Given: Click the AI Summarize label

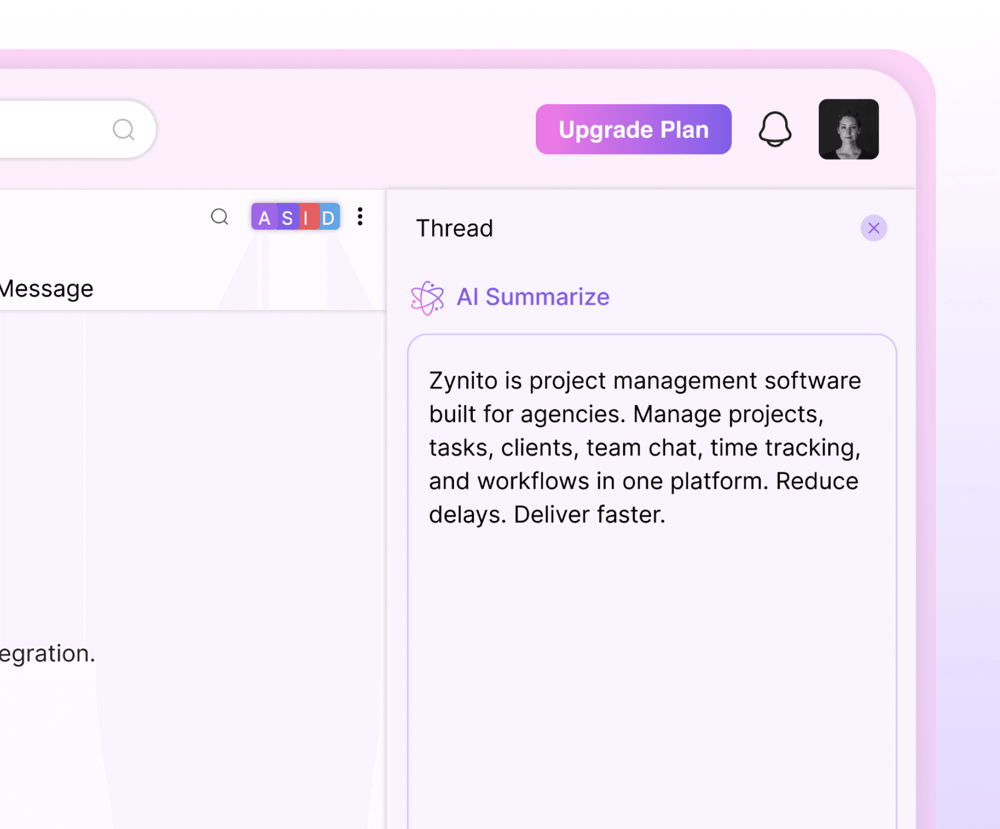Looking at the screenshot, I should 533,297.
